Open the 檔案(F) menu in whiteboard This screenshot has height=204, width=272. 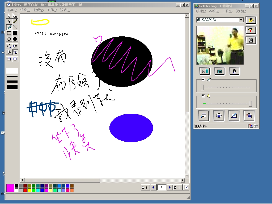[12, 10]
